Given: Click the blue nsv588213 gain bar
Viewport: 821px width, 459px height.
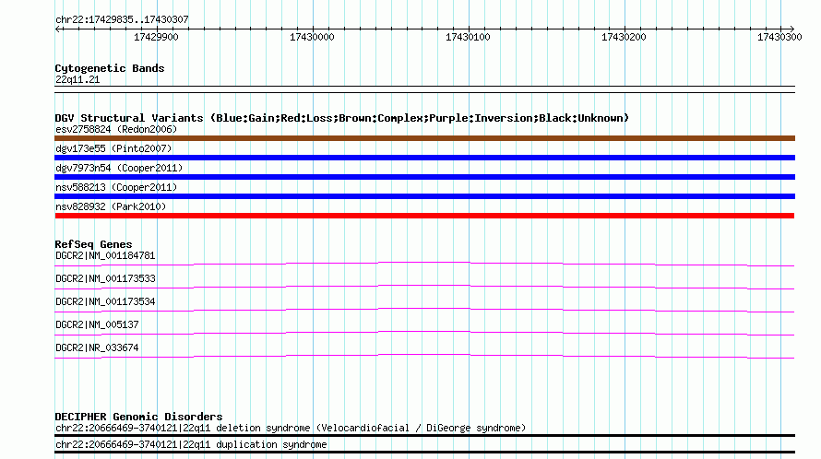Looking at the screenshot, I should coord(424,196).
